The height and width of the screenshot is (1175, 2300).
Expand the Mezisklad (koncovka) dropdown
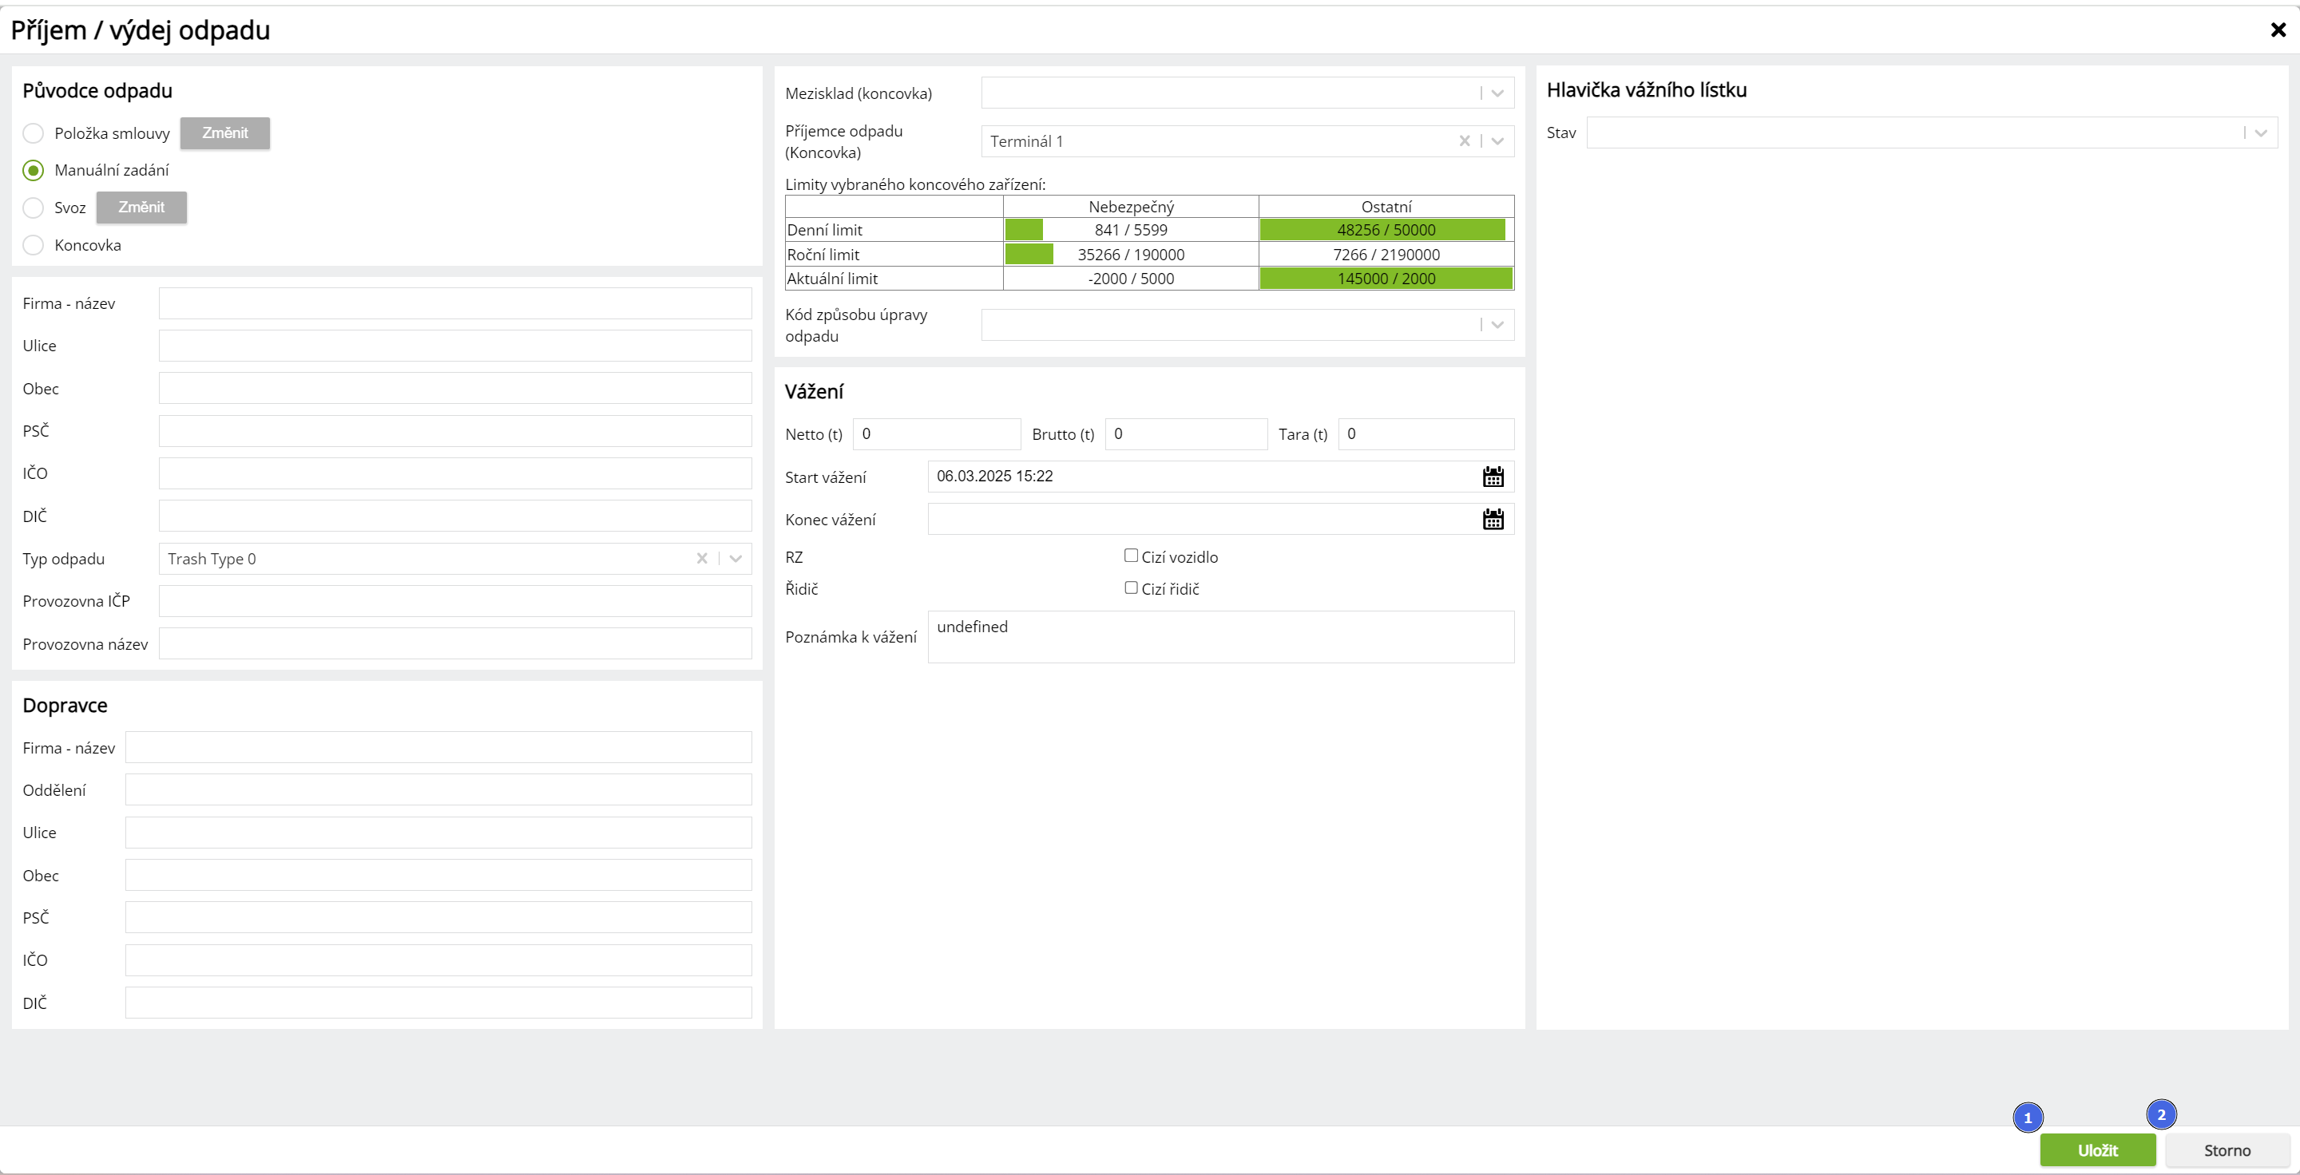click(x=1497, y=93)
